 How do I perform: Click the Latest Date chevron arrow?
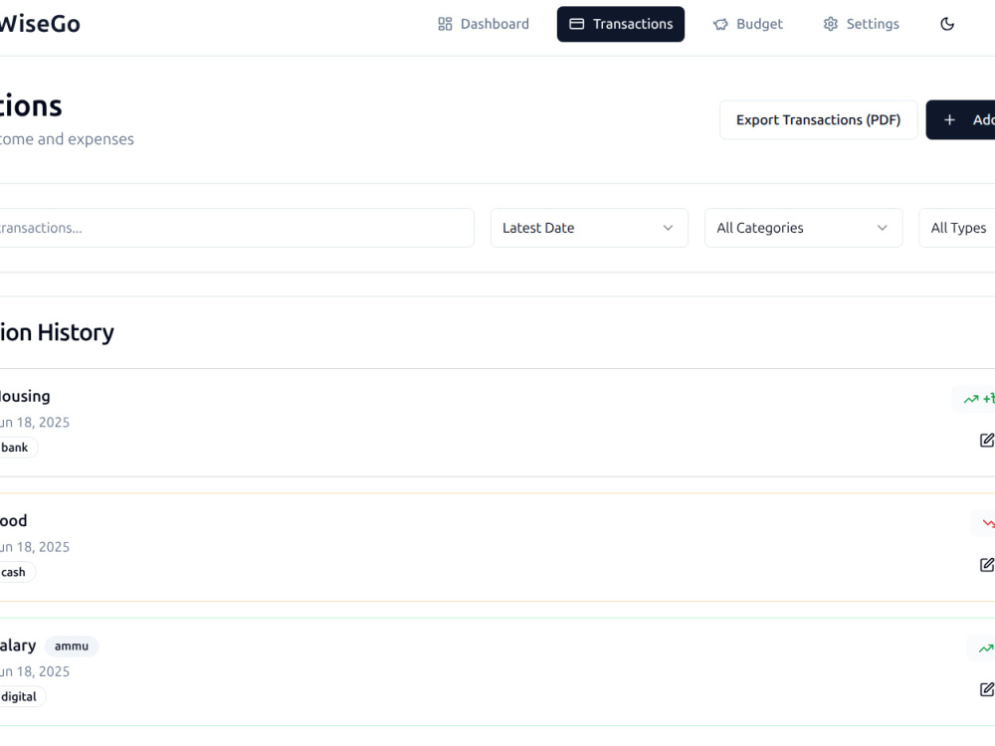tap(668, 228)
